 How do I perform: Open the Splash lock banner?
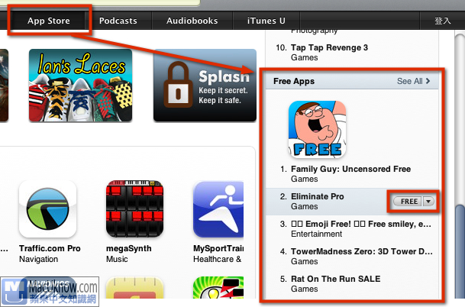coord(205,86)
